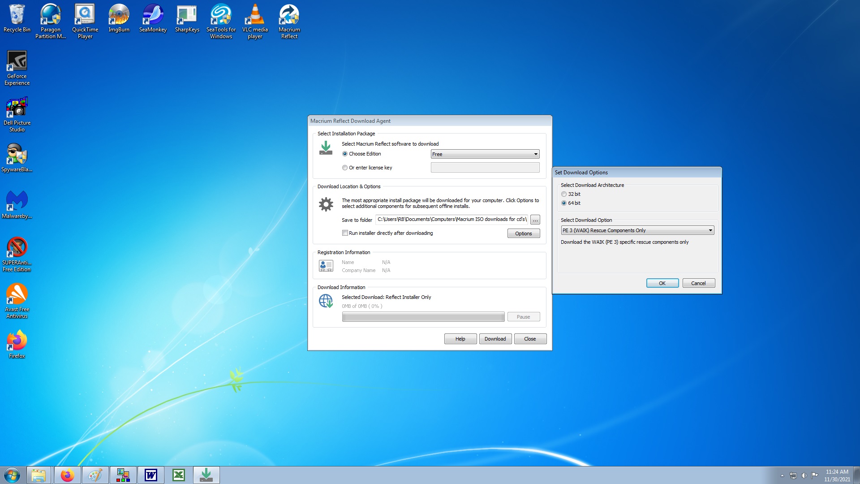Select the Choose Edition radio button

tap(345, 154)
